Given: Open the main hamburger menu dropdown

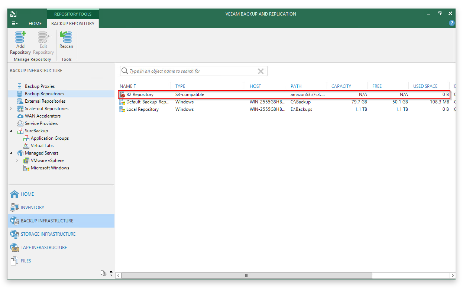Looking at the screenshot, I should point(14,23).
